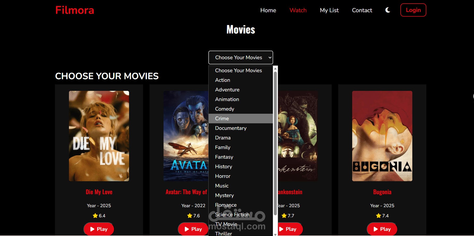Pick Animation in genre list
Viewport: 474px width, 236px height.
coord(241,99)
